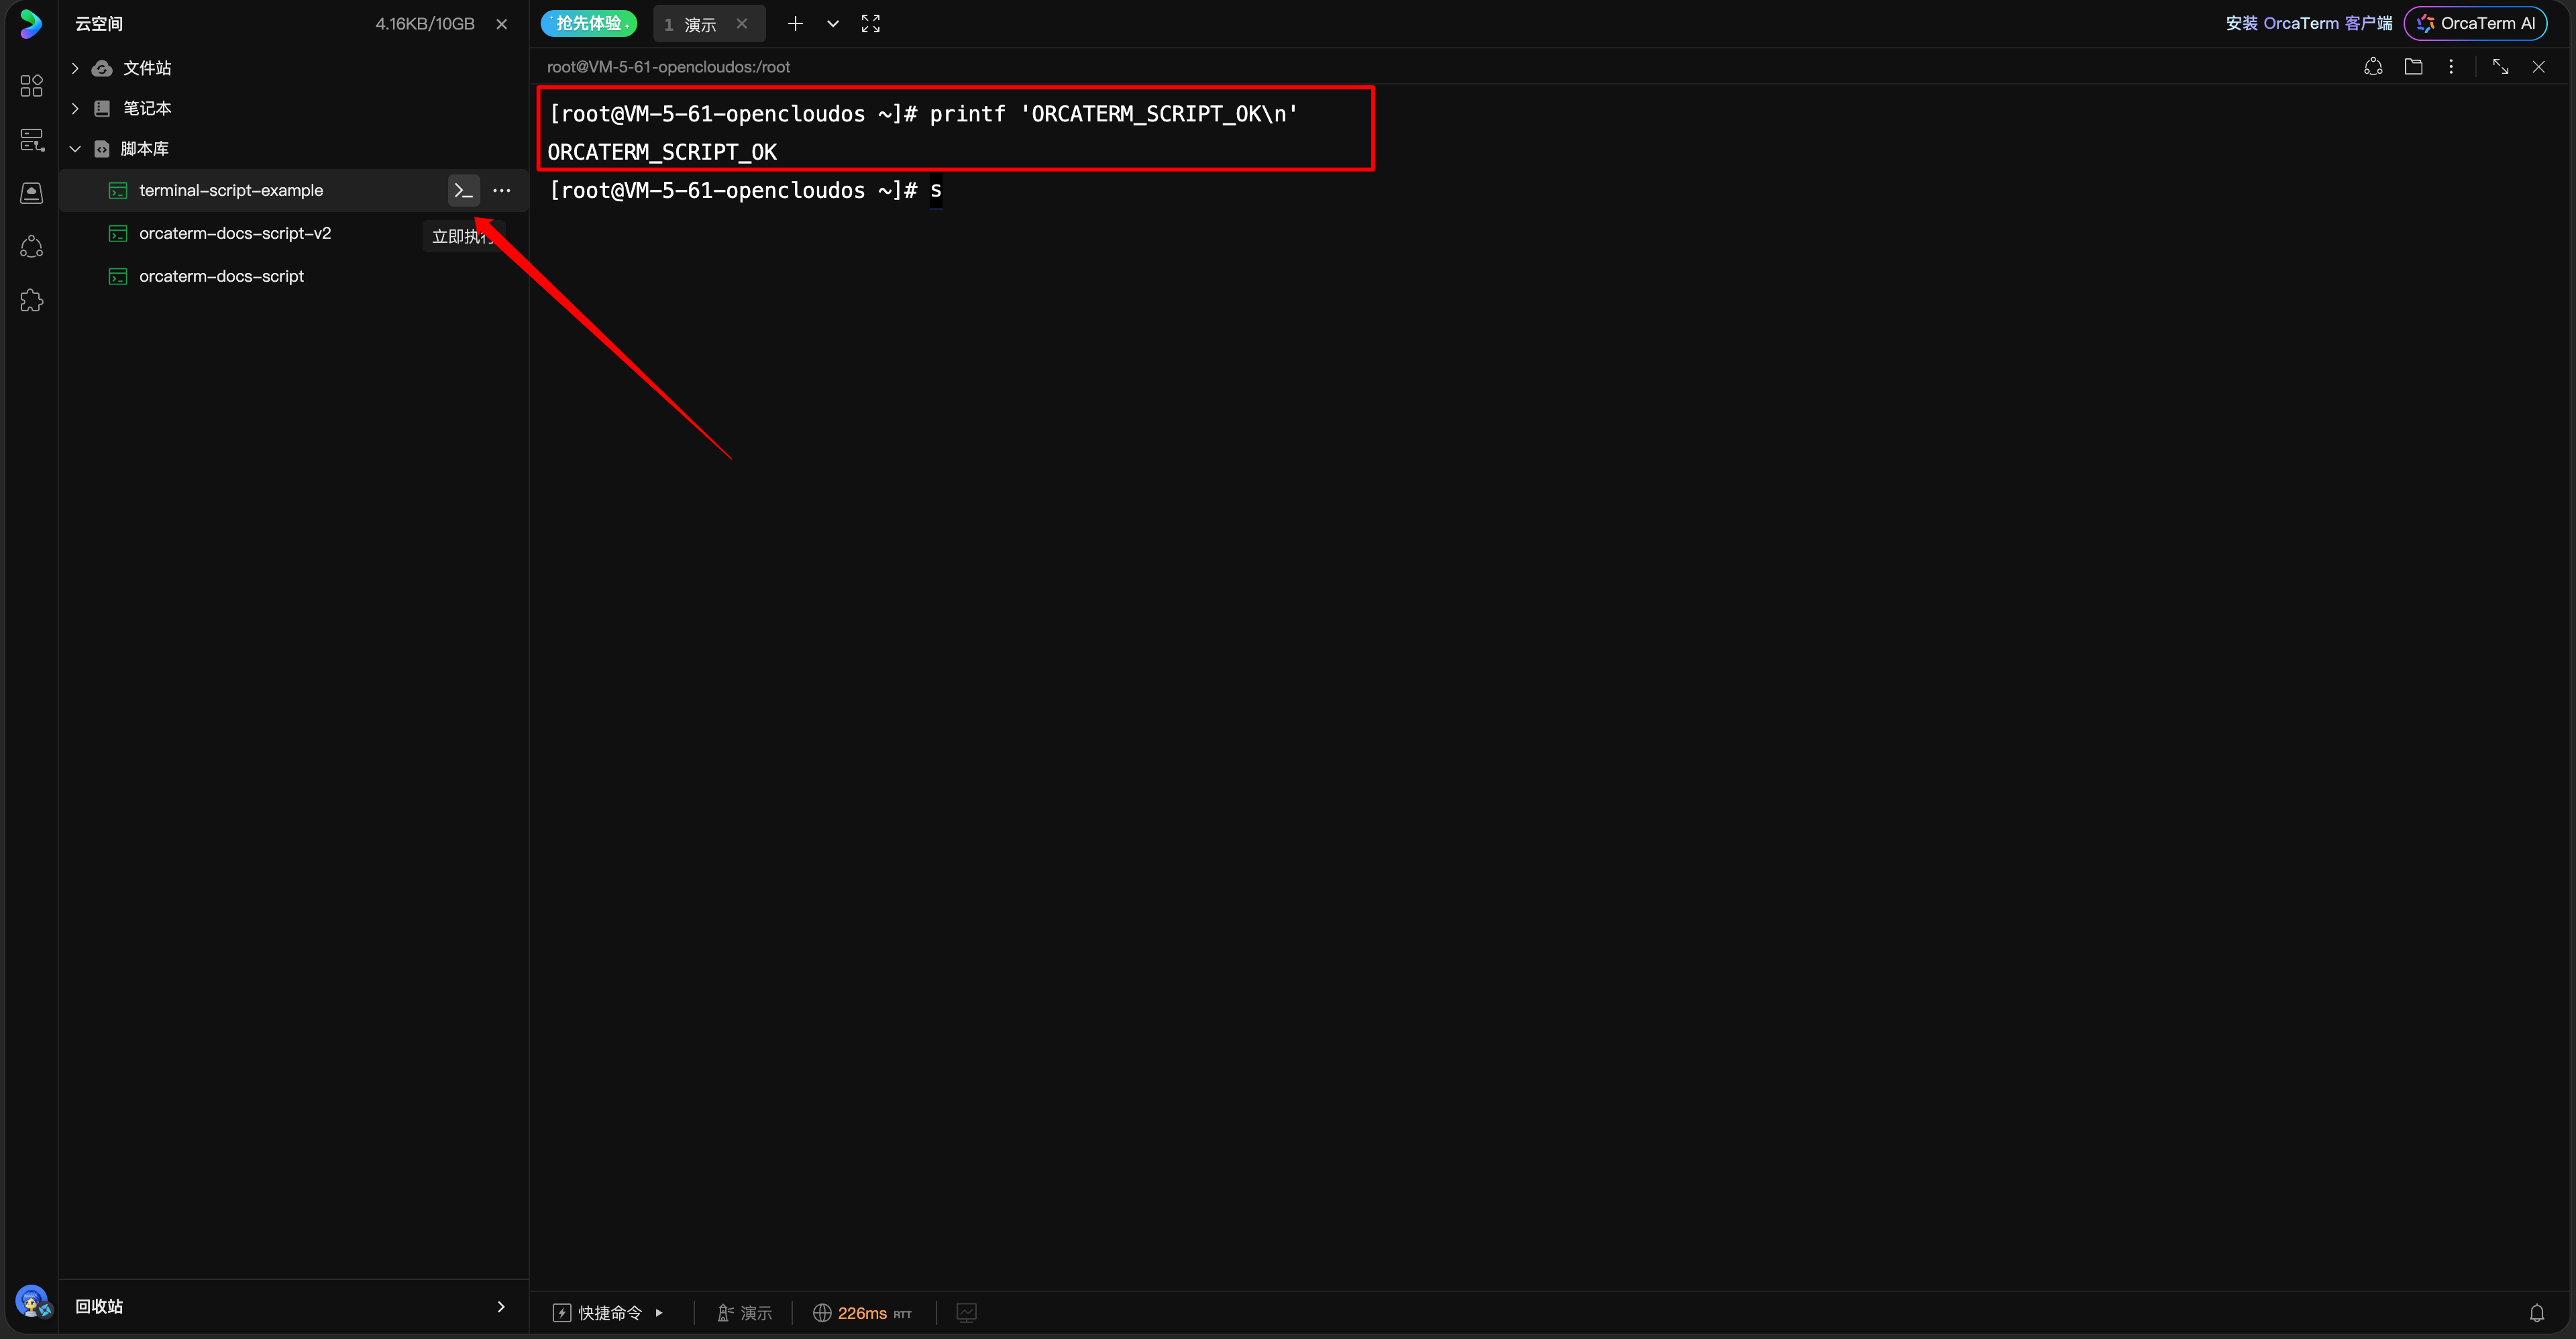2576x1339 pixels.
Task: Open the dashboard grid icon in sidebar
Action: (32, 86)
